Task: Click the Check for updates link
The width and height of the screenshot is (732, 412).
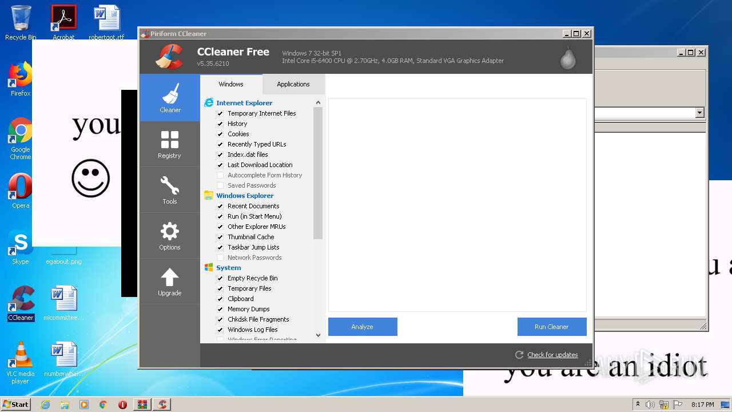Action: (552, 355)
